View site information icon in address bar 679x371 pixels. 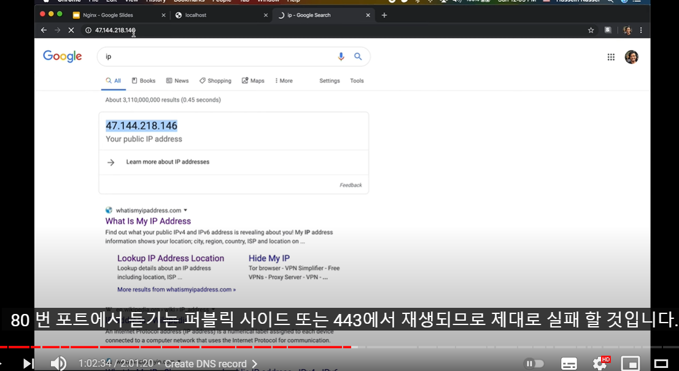tap(88, 30)
